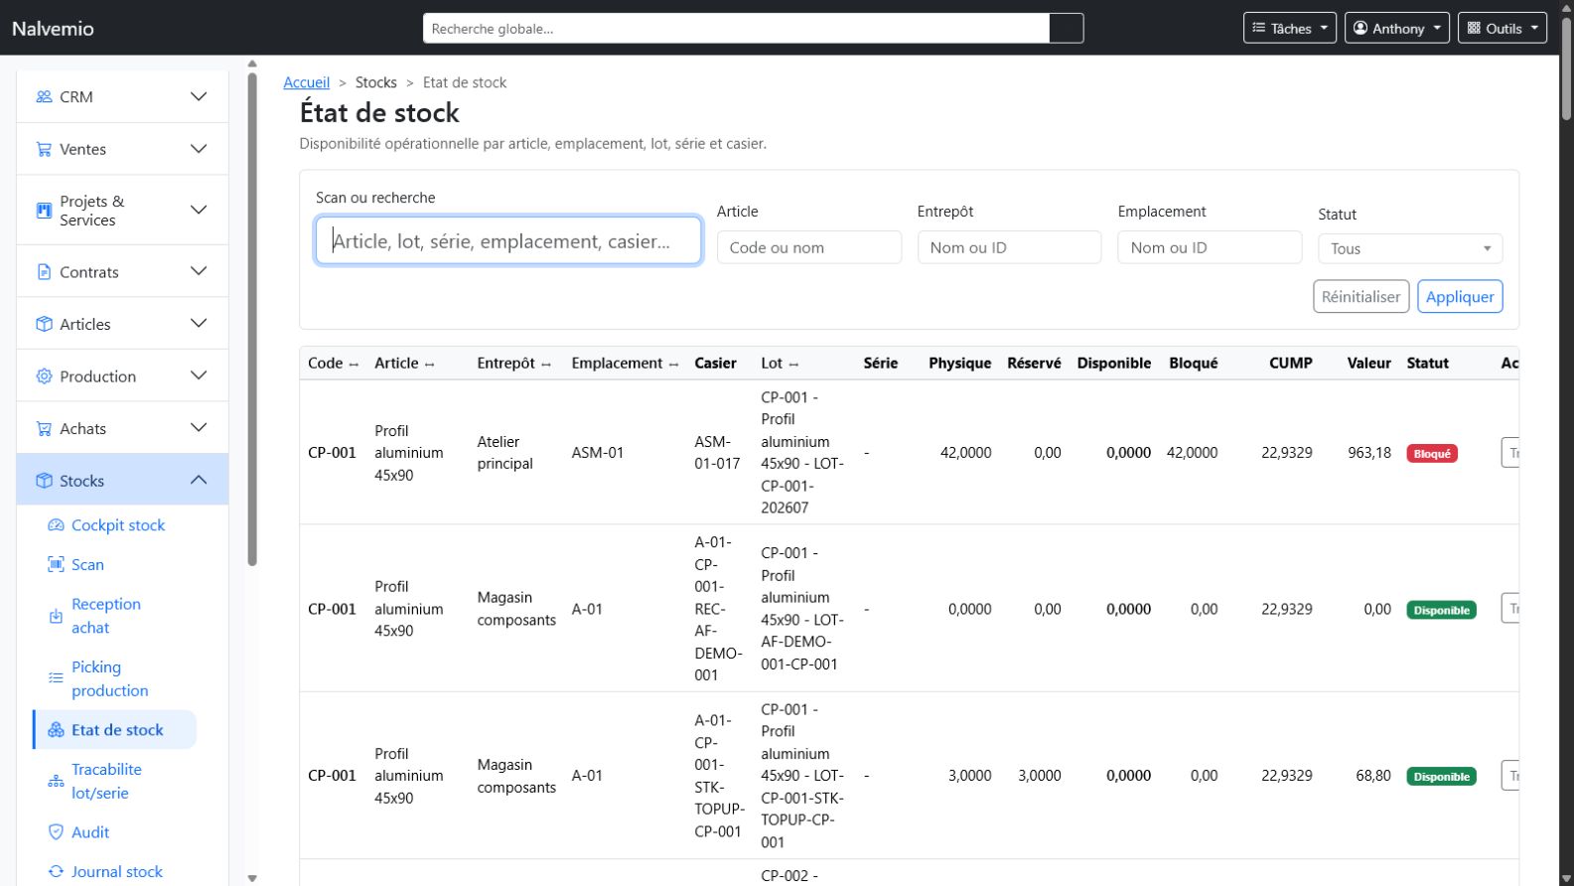Click the Tracabilite lot/serie hierarchy icon
Viewport: 1574px width, 886px height.
point(56,781)
